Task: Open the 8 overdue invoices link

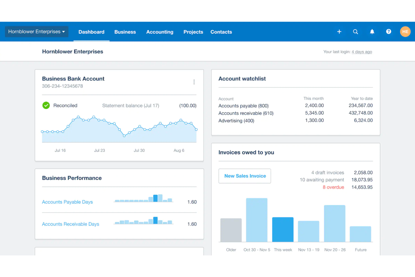Action: (x=333, y=187)
